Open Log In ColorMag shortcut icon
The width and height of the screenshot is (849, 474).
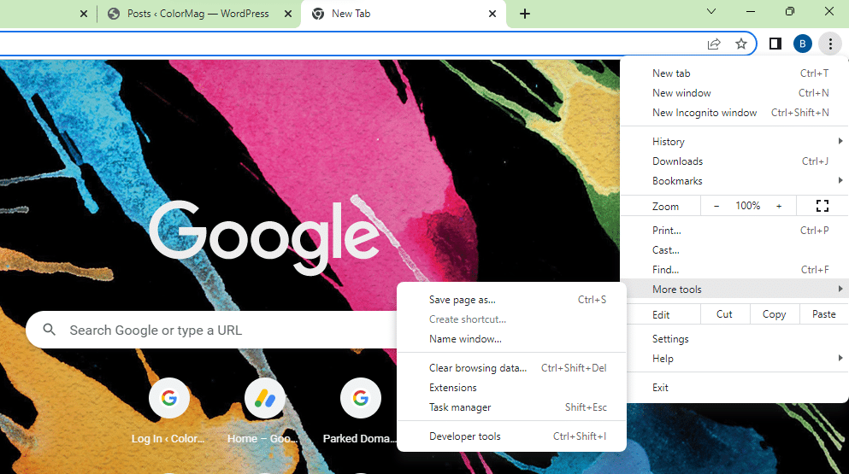click(169, 398)
